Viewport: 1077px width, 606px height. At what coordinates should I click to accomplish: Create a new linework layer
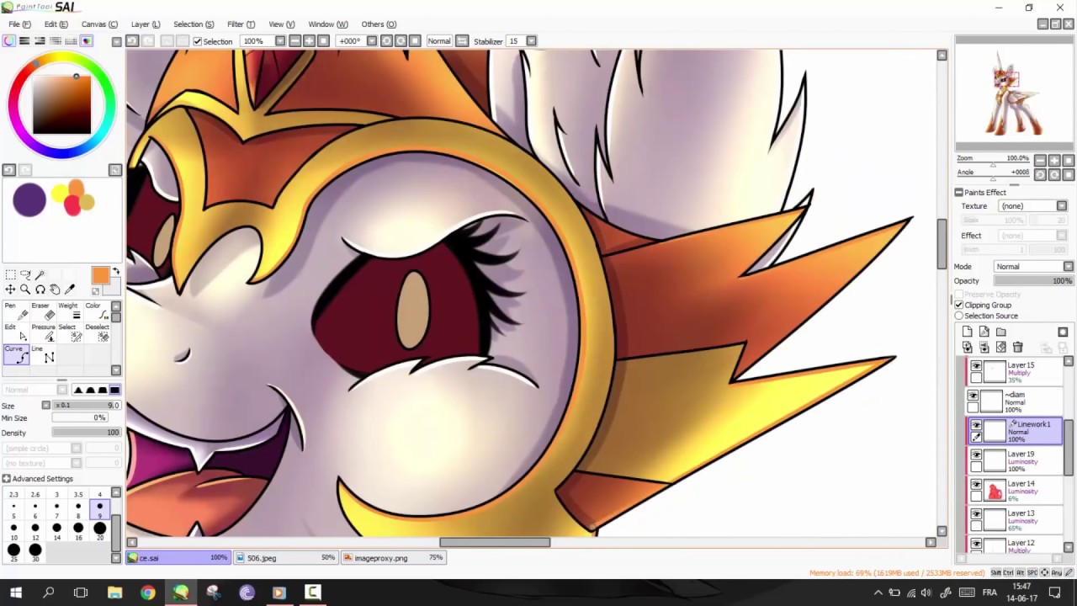click(x=984, y=332)
